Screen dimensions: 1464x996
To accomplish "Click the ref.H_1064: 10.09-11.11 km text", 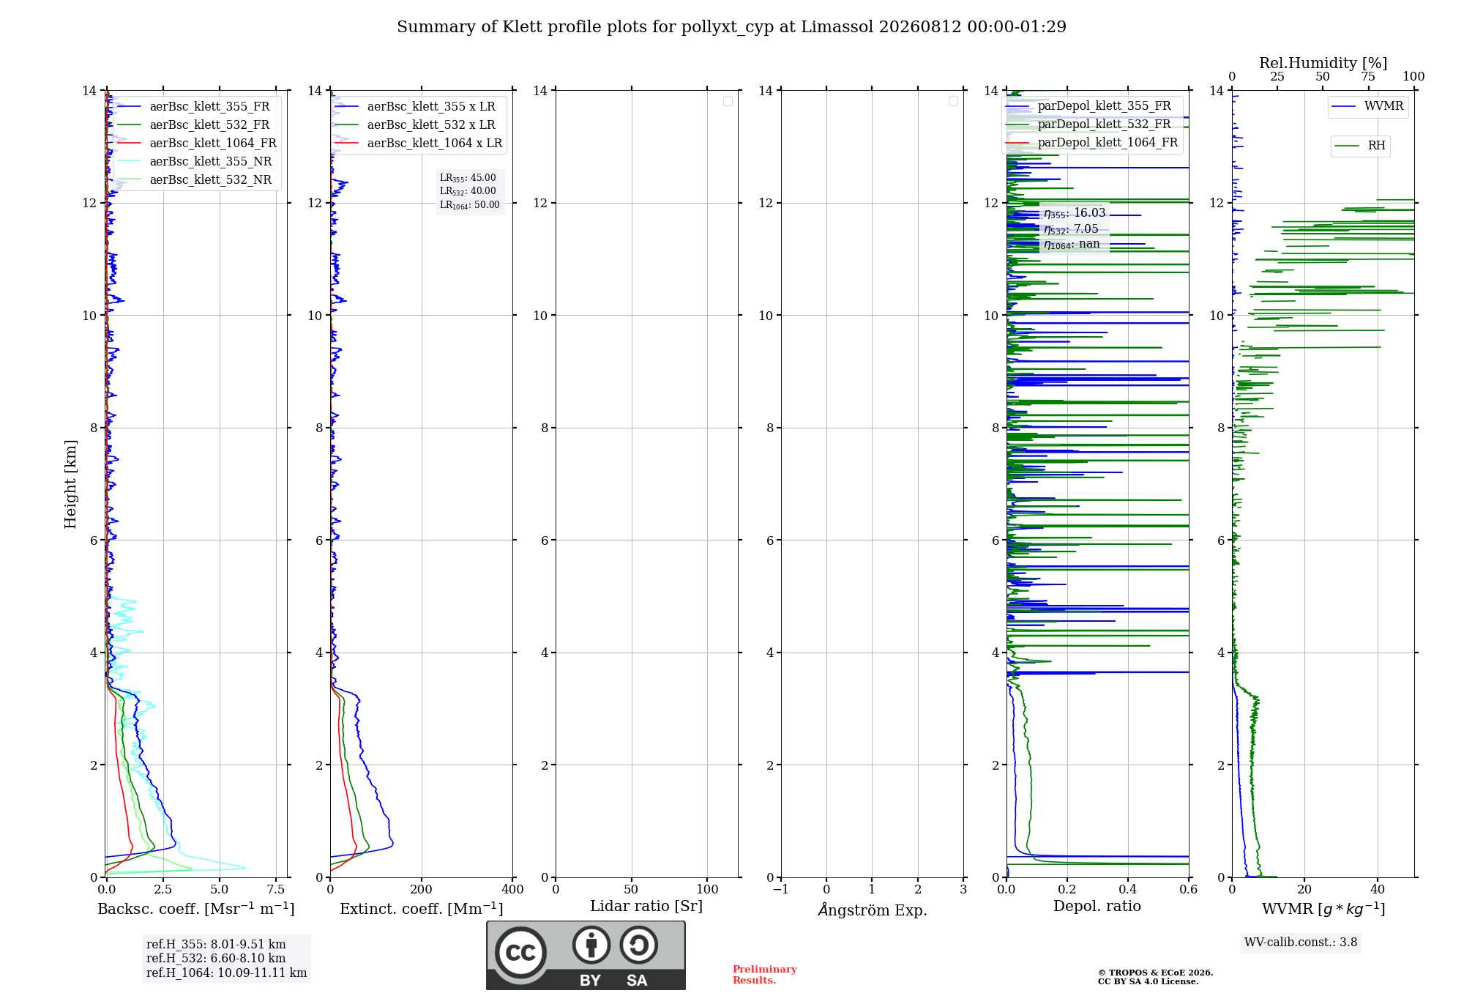I will click(226, 973).
